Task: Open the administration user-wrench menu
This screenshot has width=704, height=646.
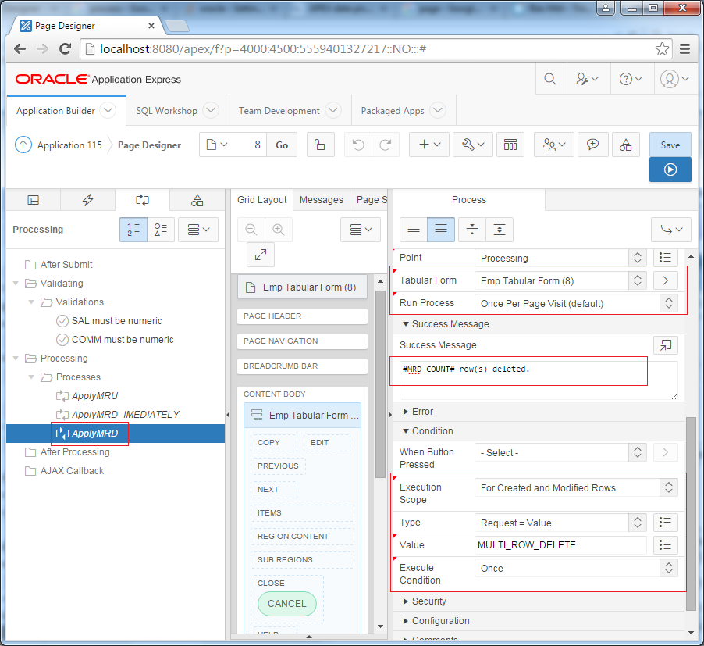Action: click(587, 79)
